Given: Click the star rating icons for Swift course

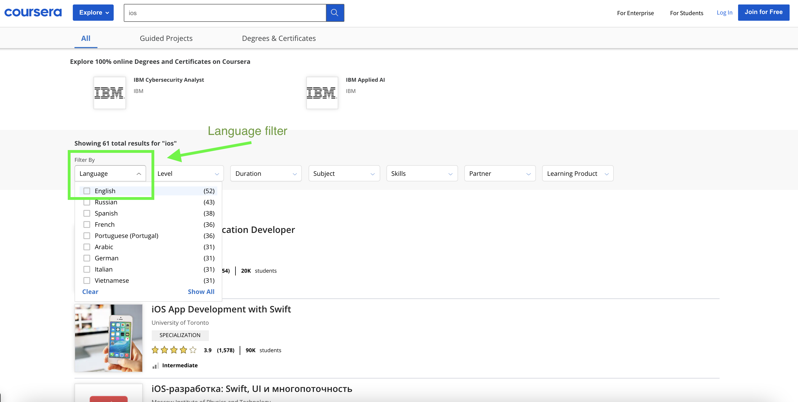Looking at the screenshot, I should tap(174, 350).
